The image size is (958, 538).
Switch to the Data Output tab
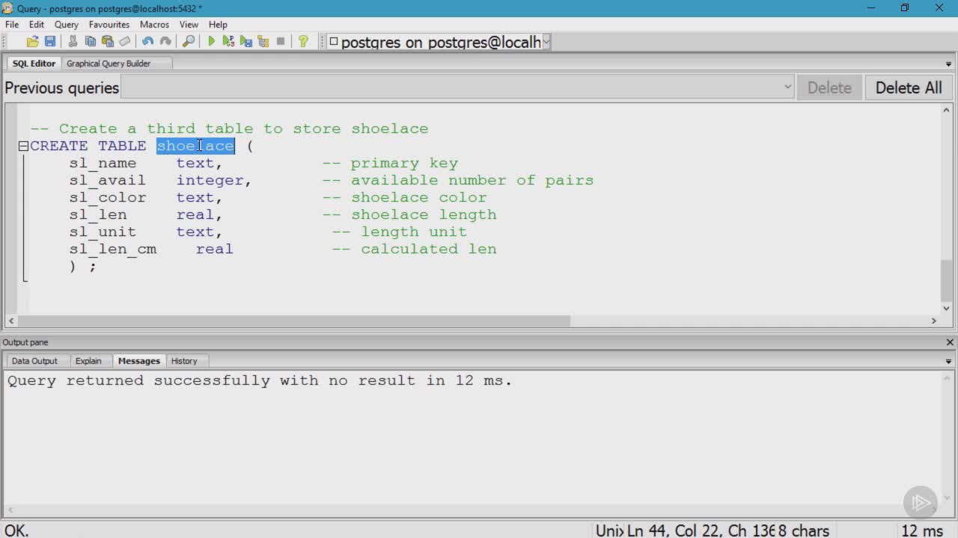pos(34,361)
